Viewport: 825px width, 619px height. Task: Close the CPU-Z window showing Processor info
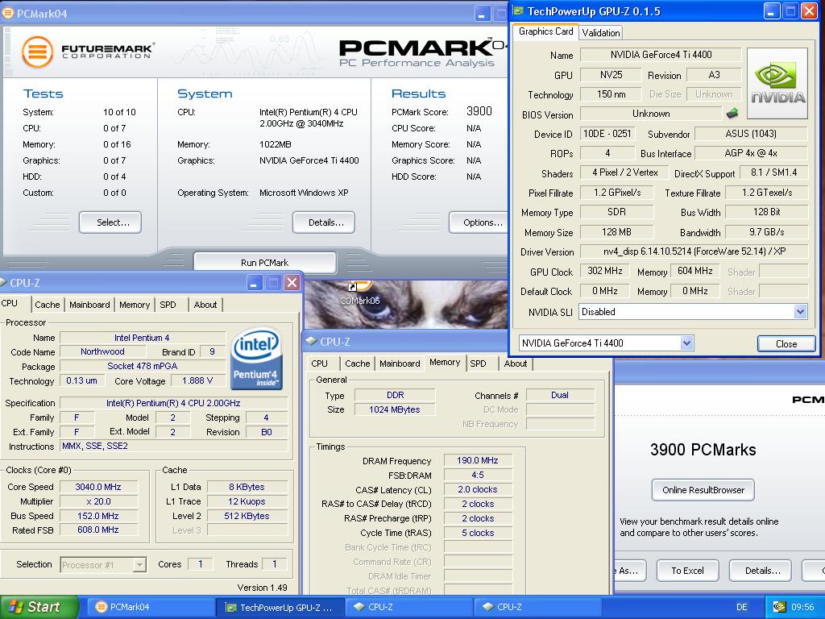point(292,283)
